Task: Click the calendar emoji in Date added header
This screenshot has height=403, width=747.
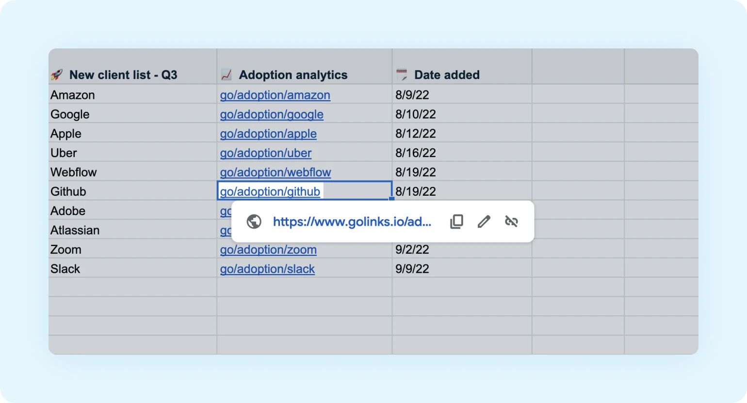Action: (401, 75)
